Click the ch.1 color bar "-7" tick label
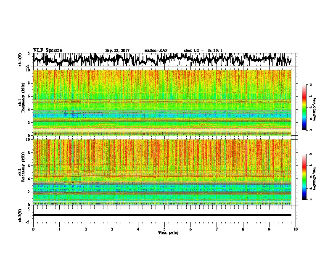333x257 pixels. click(310, 130)
